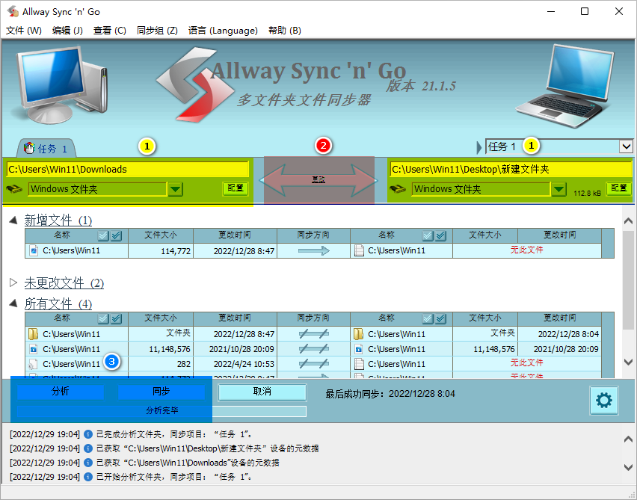Click the config file icon in the 282-byte row

coord(34,364)
